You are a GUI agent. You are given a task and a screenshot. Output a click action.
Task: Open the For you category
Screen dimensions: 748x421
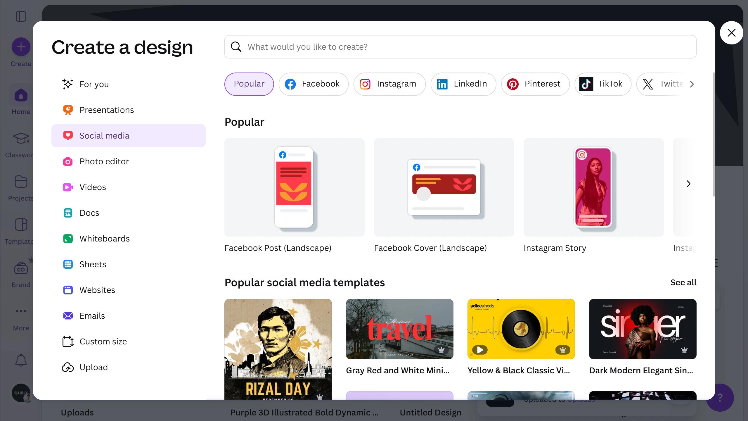(94, 84)
